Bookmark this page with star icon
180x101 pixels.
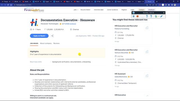(x=156, y=5)
